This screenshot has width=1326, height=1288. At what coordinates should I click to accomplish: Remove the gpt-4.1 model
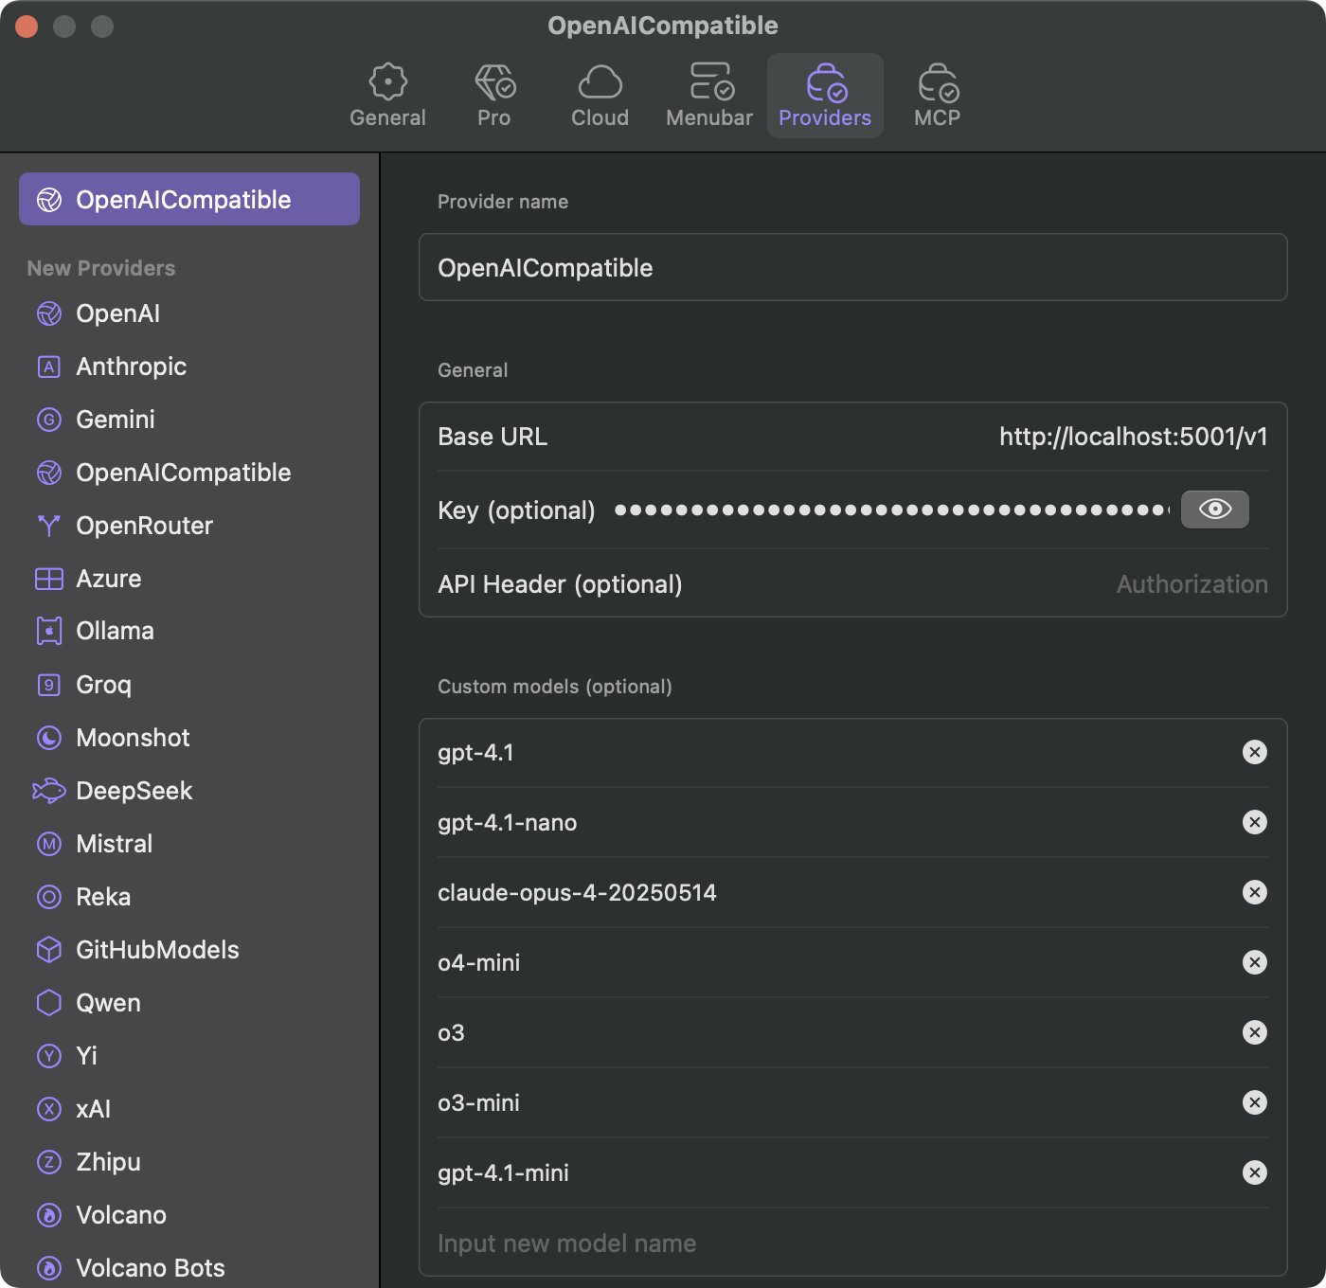tap(1255, 752)
